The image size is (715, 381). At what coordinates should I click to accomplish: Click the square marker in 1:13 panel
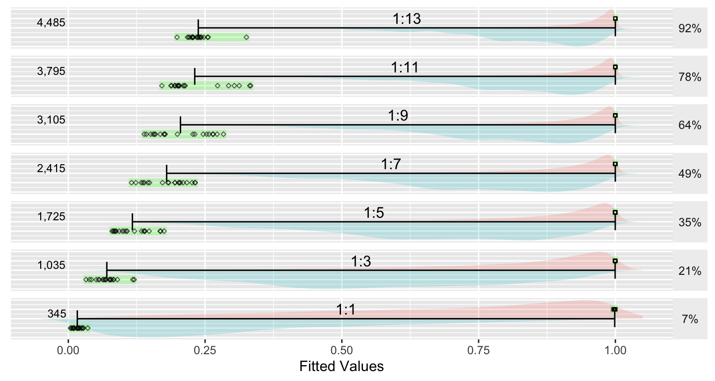615,18
